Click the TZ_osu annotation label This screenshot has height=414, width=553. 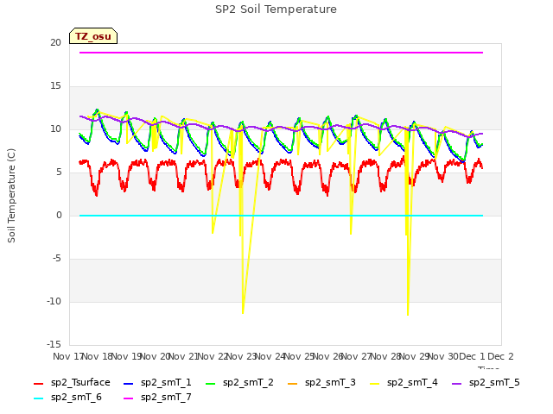[93, 36]
